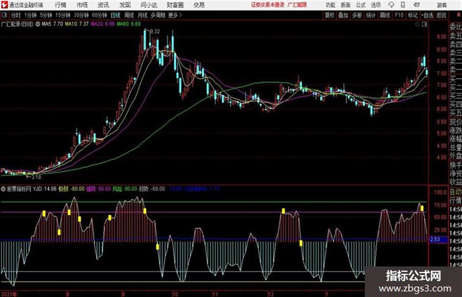Open the 公式 menu

[x=361, y=5]
